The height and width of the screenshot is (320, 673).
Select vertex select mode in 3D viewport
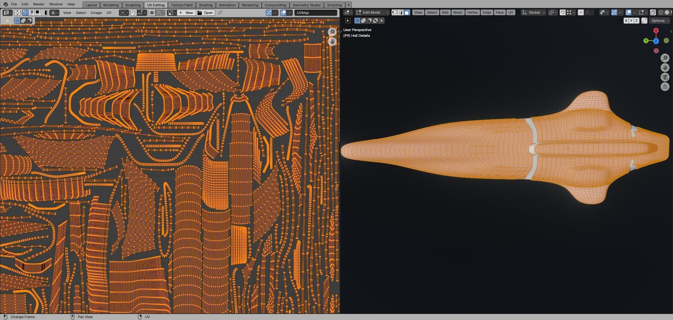pos(395,12)
